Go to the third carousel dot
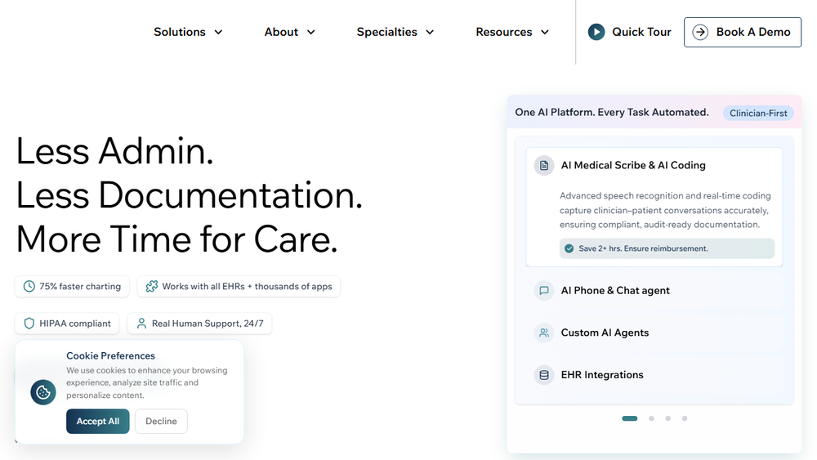Image resolution: width=817 pixels, height=460 pixels. pos(668,419)
